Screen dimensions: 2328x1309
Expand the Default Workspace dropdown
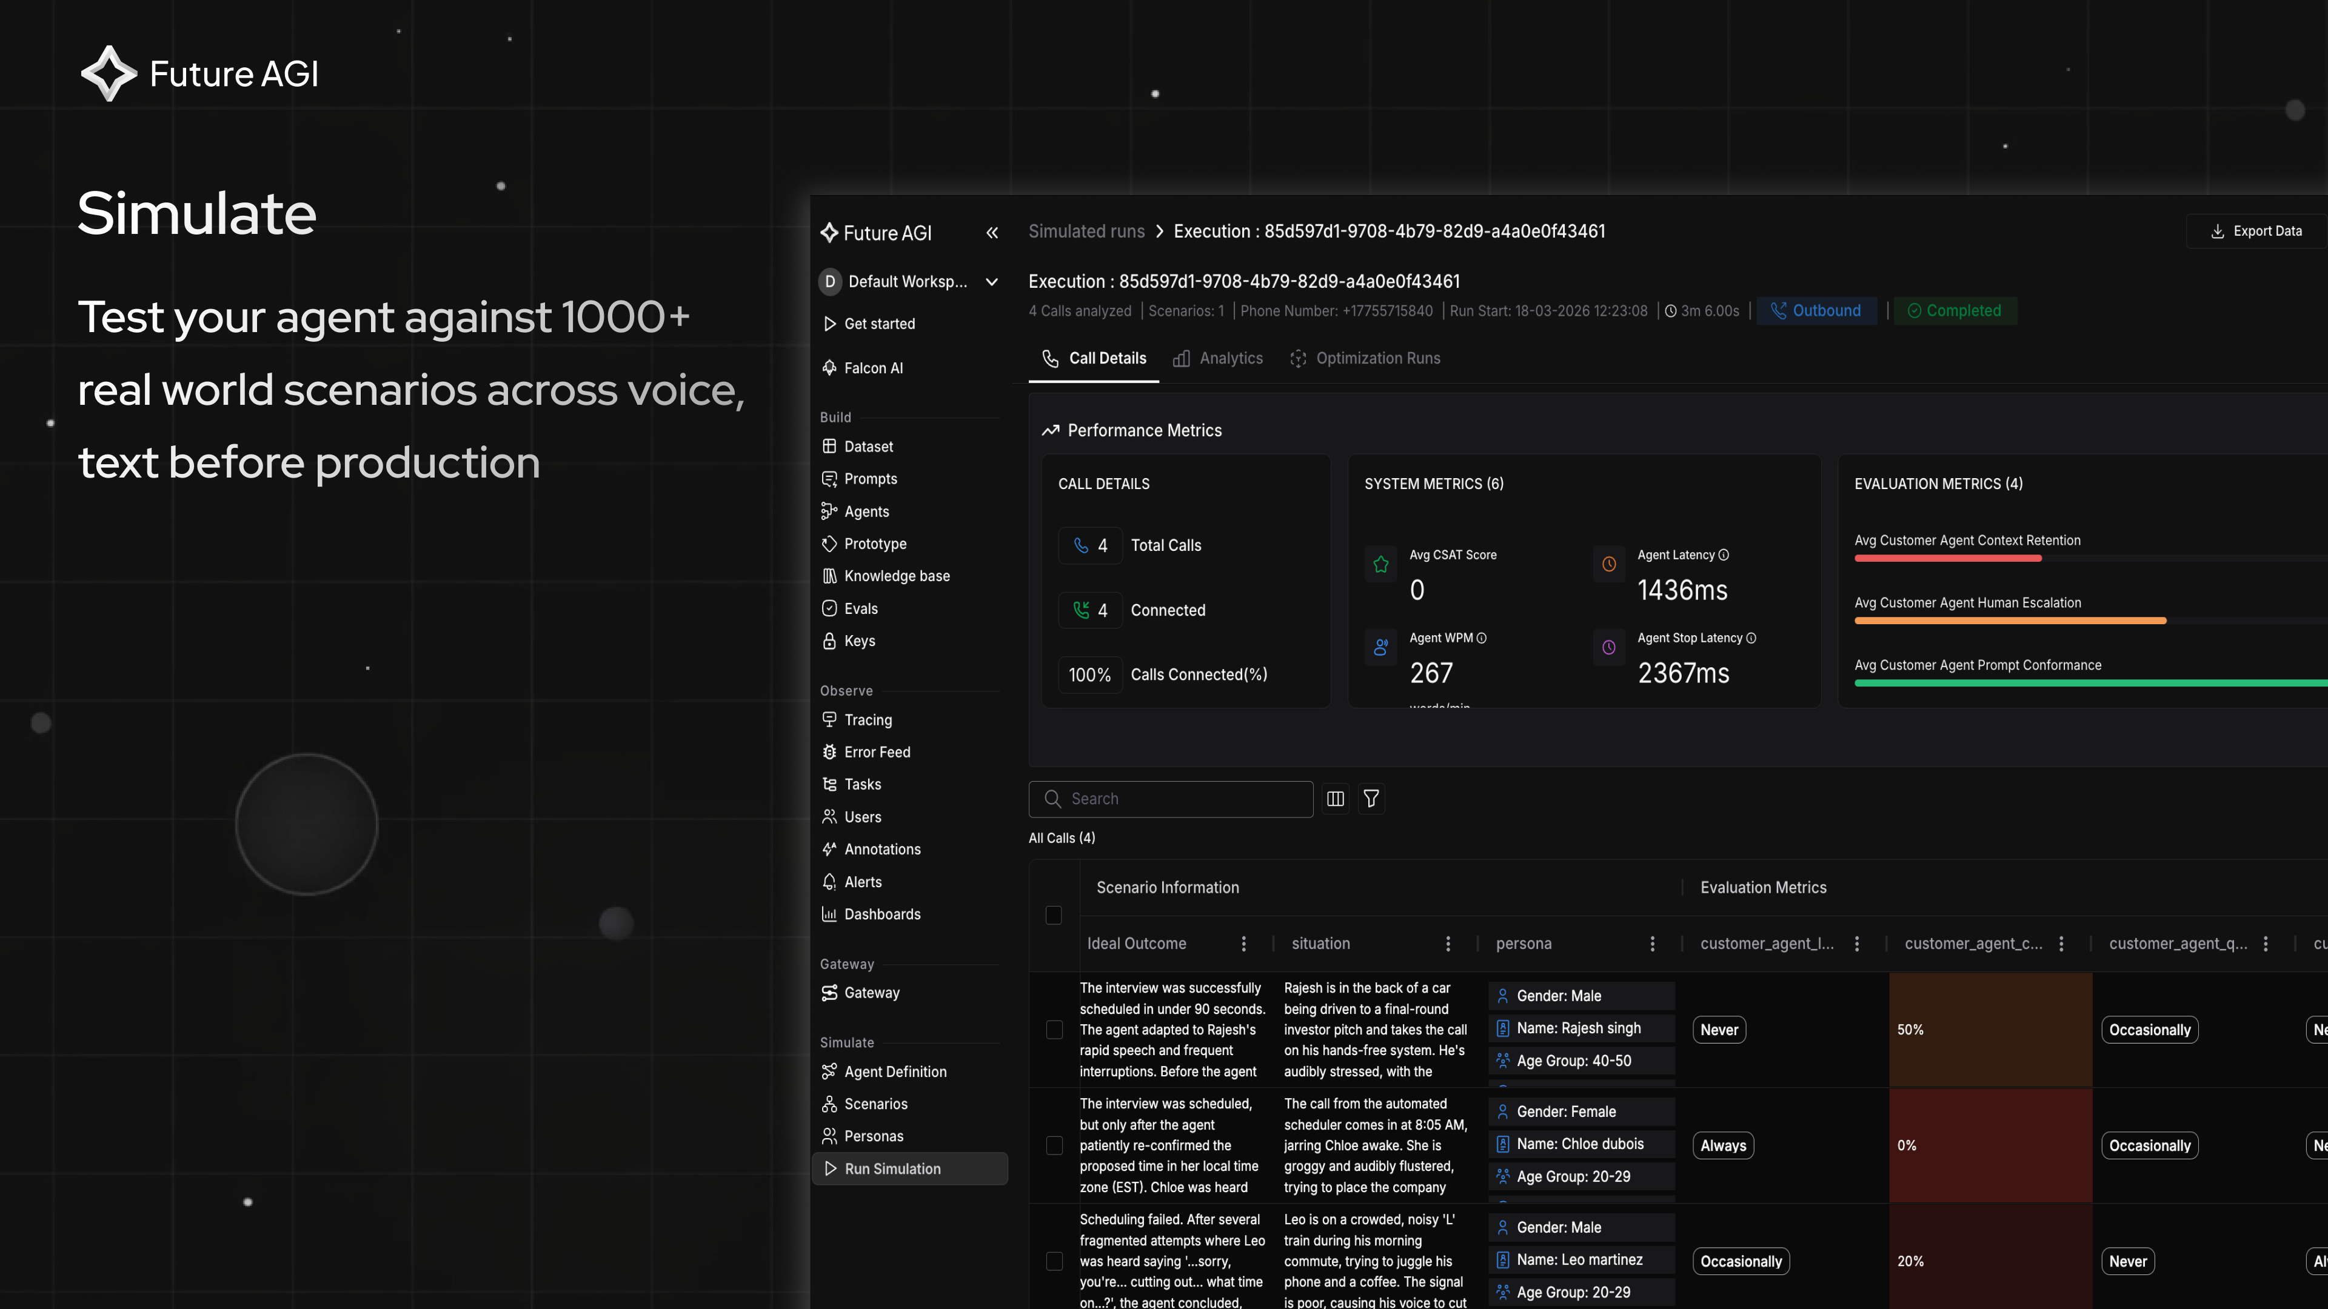[909, 282]
